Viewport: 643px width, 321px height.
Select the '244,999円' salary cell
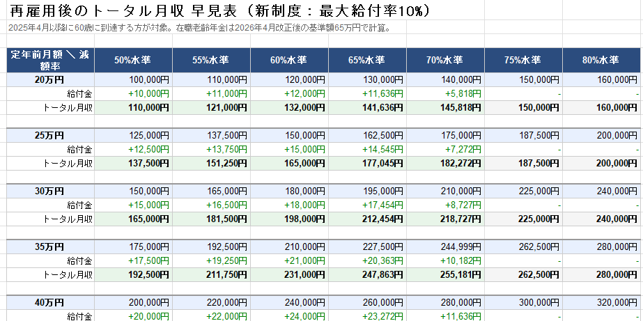445,247
